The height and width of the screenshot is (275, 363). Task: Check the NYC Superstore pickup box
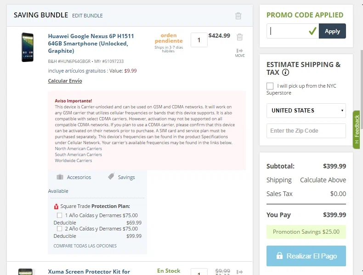pyautogui.click(x=270, y=86)
